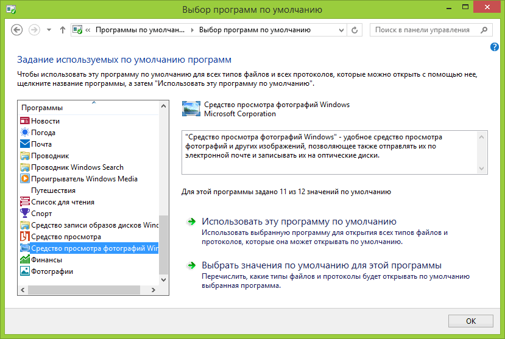Select Путешествия in the programs list
This screenshot has width=505, height=339.
point(53,190)
